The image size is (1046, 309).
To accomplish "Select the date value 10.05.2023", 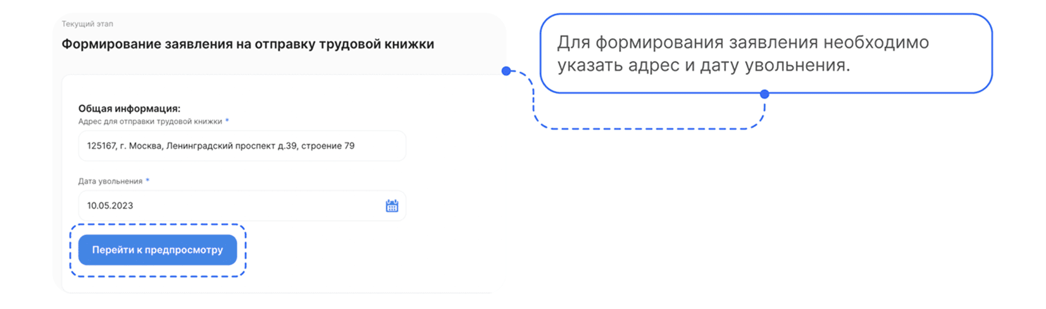I will pos(110,206).
